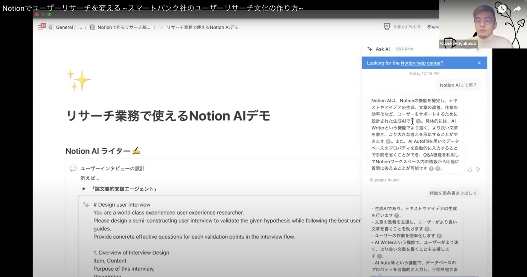527x277 pixels.
Task: Click the ユーザーインタビューの設計 text line
Action: point(113,169)
